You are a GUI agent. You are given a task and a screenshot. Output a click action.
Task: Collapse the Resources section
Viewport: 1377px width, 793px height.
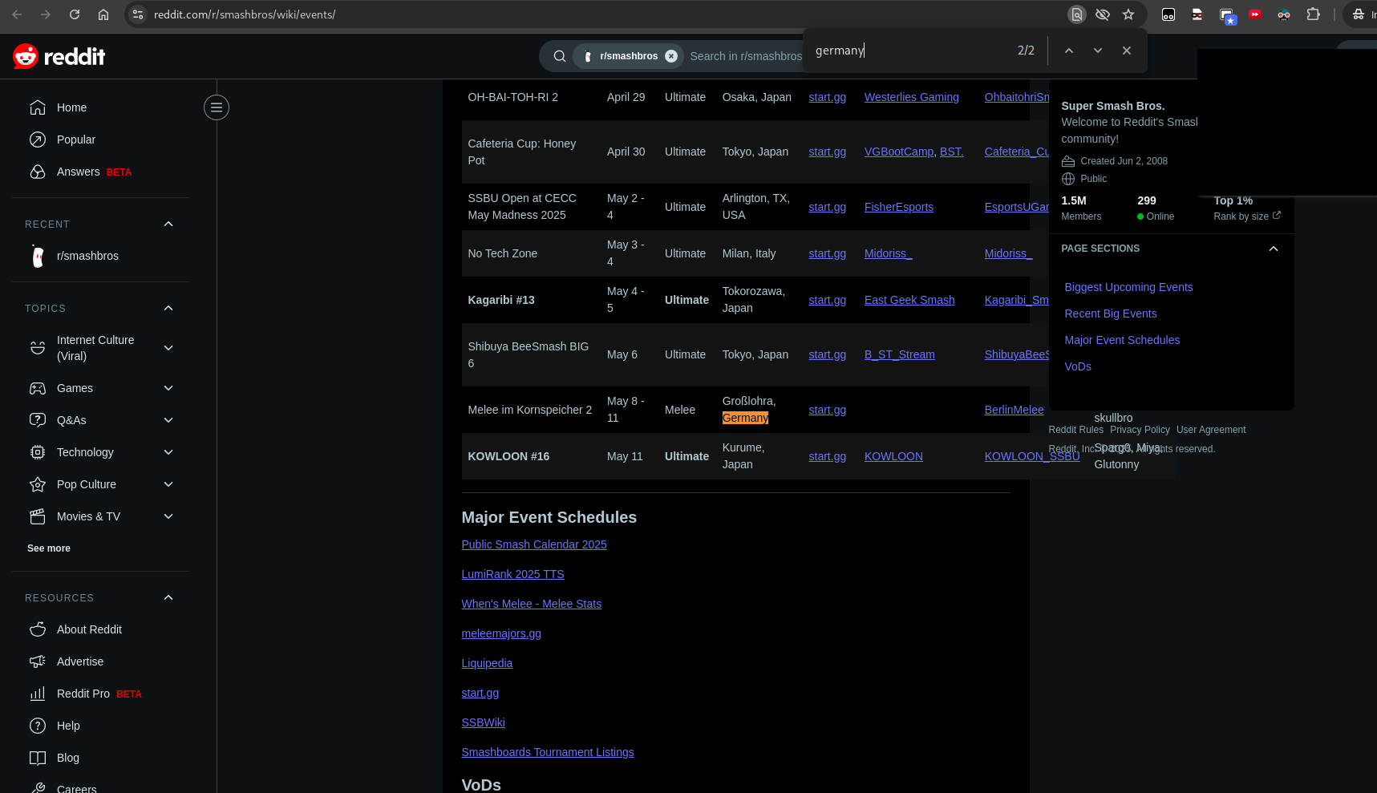pos(168,597)
